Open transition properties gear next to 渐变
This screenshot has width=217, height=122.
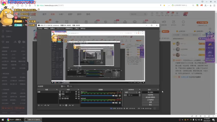coord(139,92)
